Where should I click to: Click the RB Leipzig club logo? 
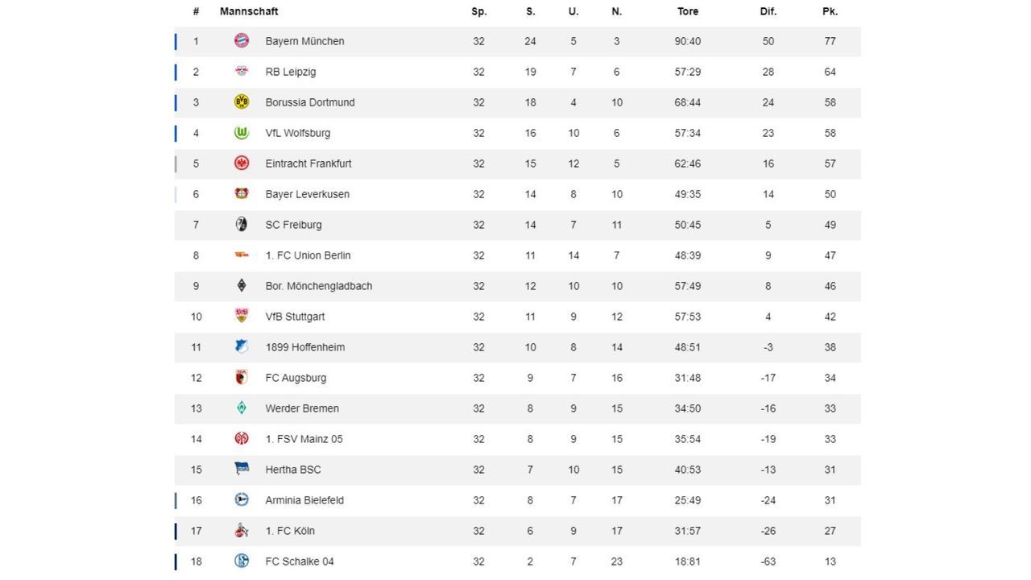pos(242,72)
